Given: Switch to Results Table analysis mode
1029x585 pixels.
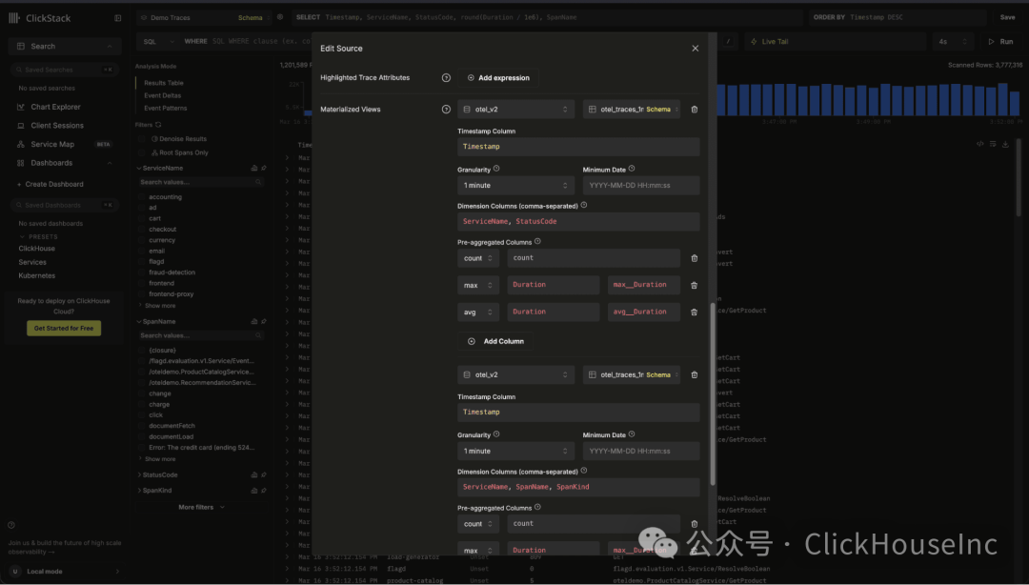Looking at the screenshot, I should (x=164, y=84).
